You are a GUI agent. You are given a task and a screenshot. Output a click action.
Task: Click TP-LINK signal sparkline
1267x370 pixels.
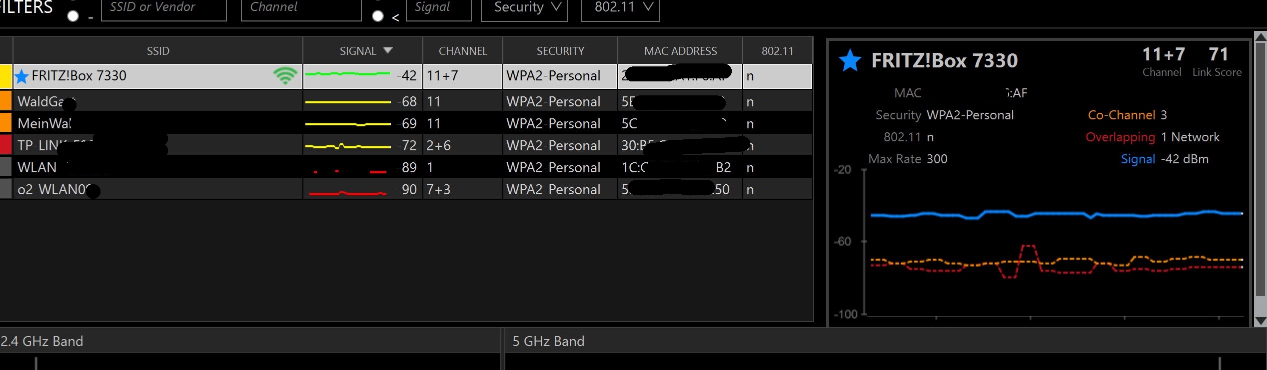click(347, 146)
